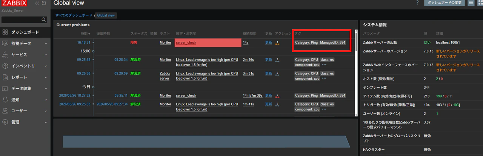Click the actions icon in the 1m 41s row

coord(277,105)
